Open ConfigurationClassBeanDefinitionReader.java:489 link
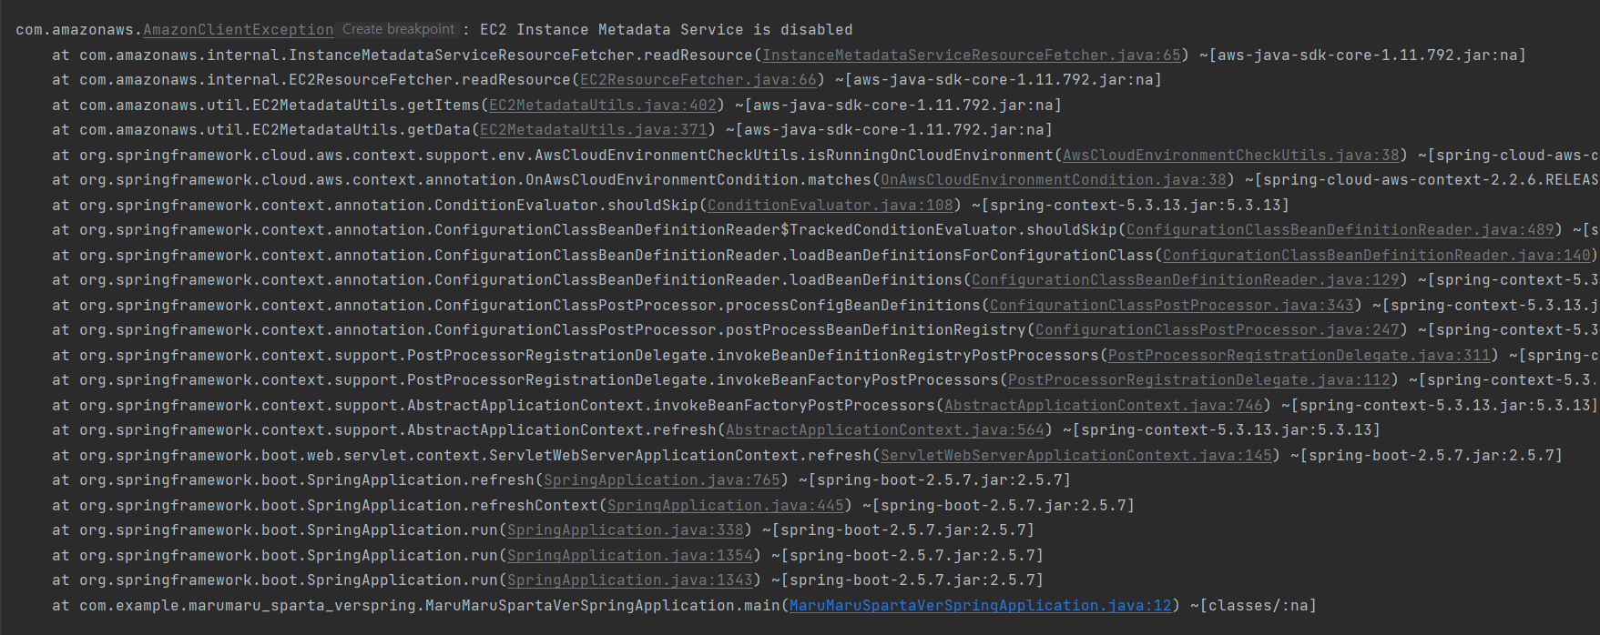Screen dimensions: 1600x635 (1340, 230)
